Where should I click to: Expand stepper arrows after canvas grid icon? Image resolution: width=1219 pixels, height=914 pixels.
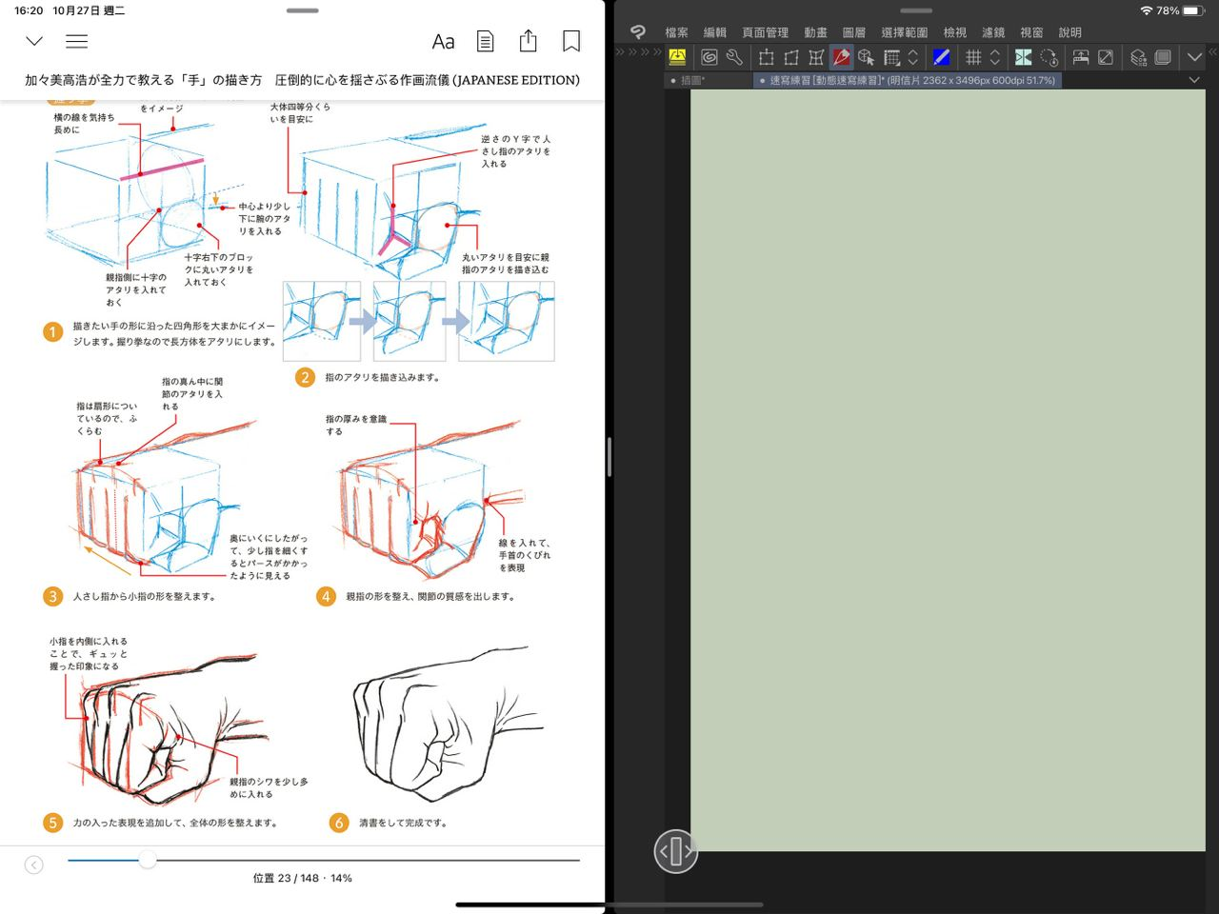(912, 57)
